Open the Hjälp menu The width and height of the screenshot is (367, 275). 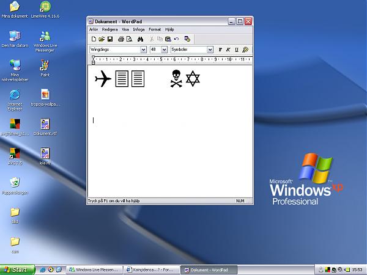click(x=169, y=29)
